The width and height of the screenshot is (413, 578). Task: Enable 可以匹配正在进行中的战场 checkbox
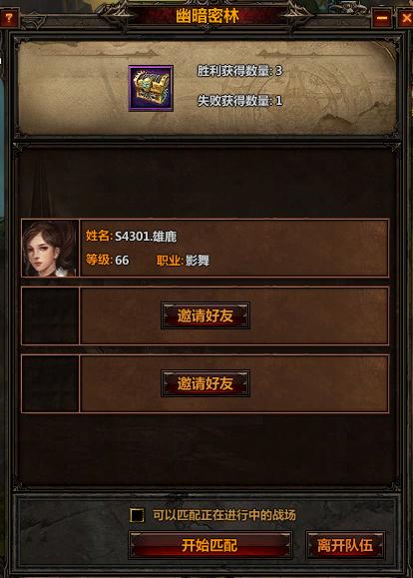point(137,515)
